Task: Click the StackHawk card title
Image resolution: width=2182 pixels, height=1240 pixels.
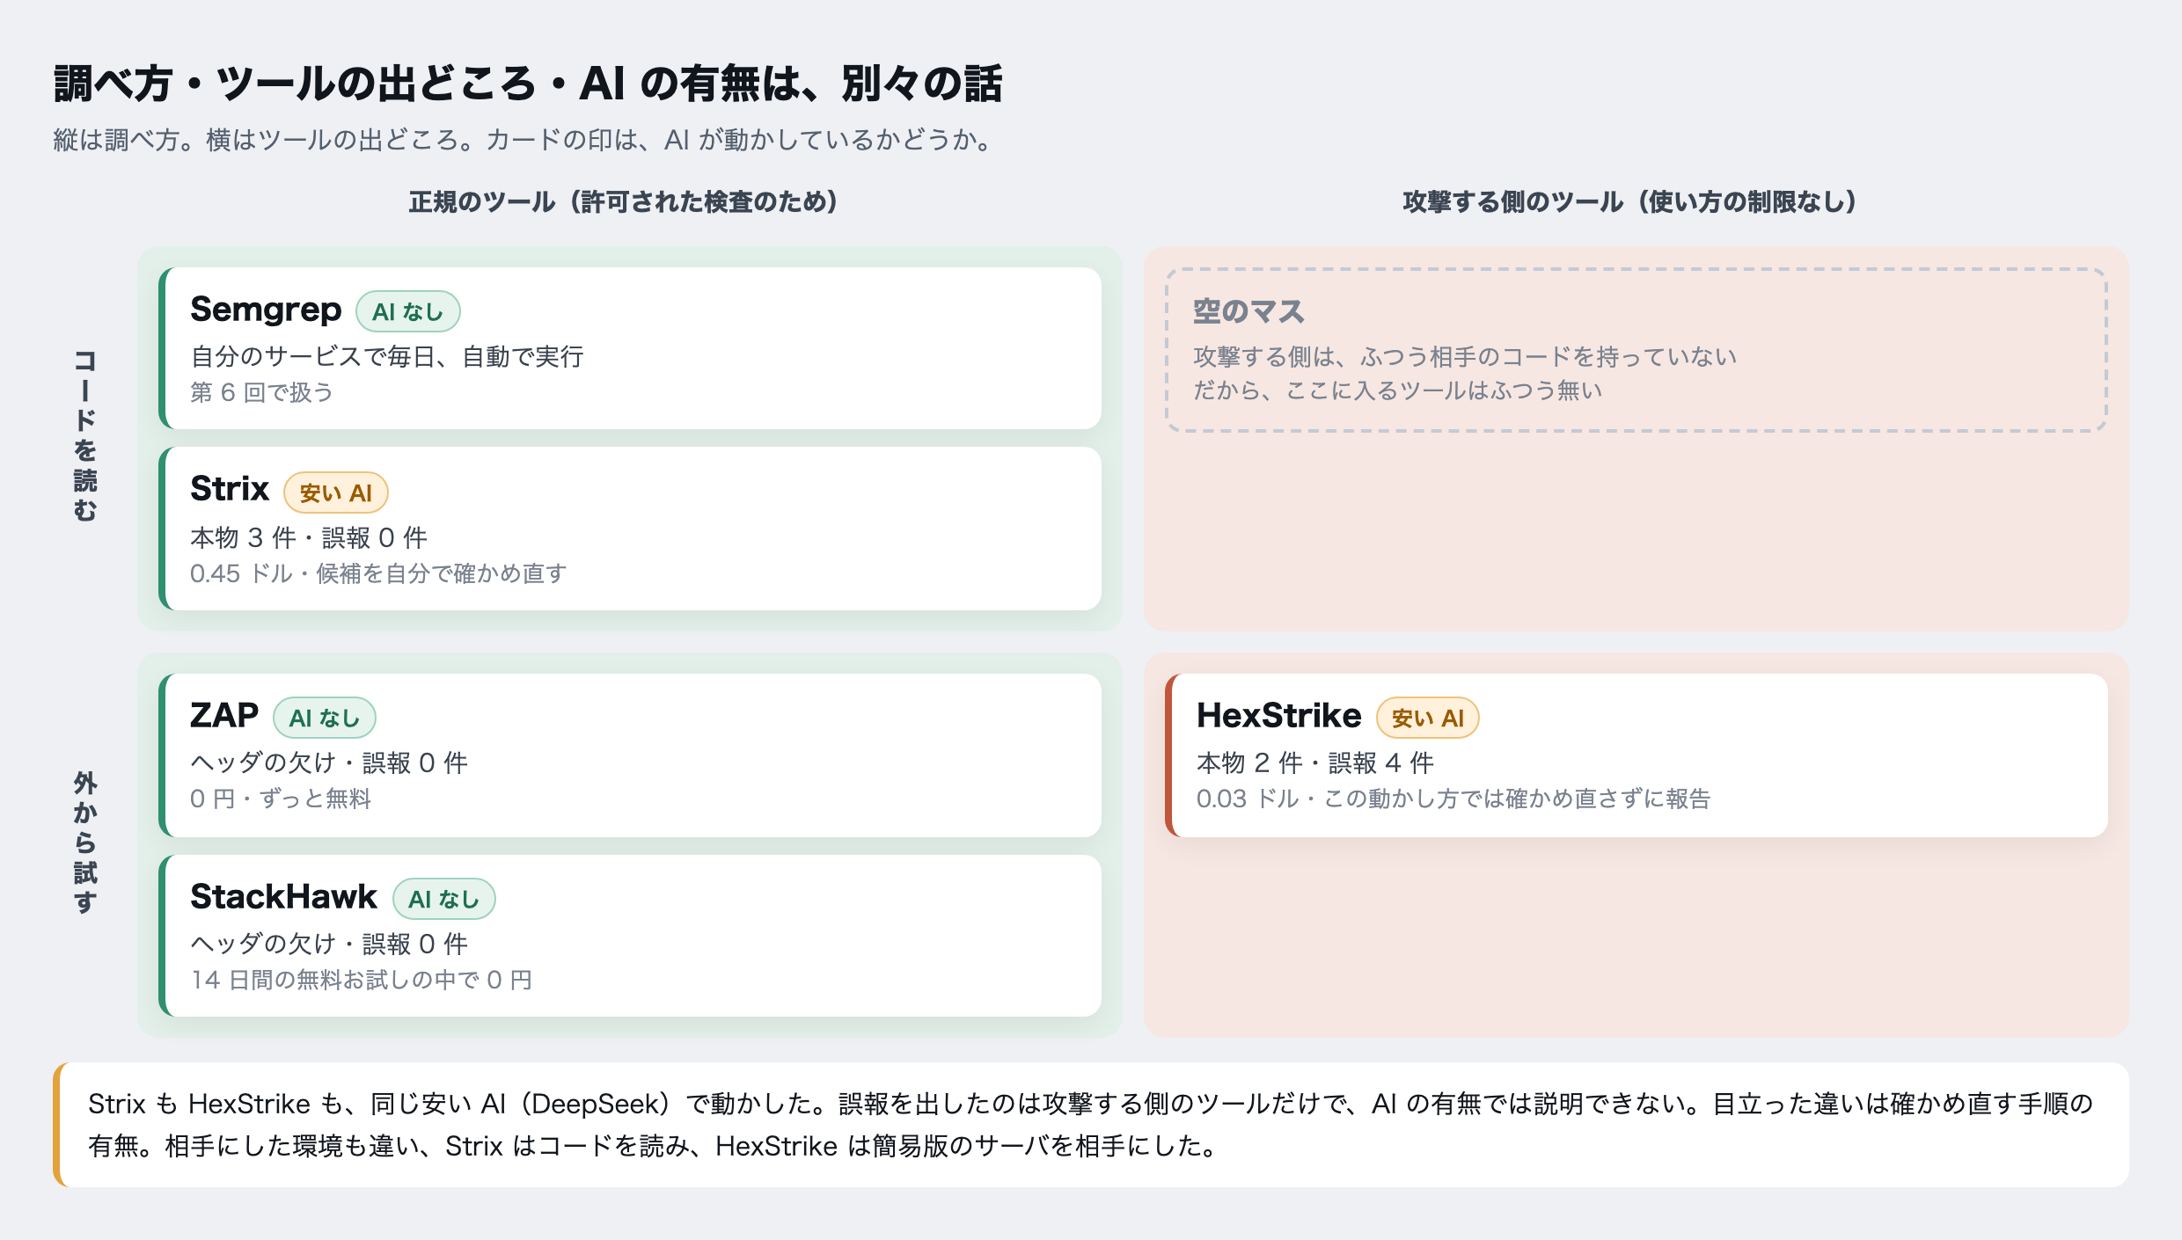Action: (283, 896)
